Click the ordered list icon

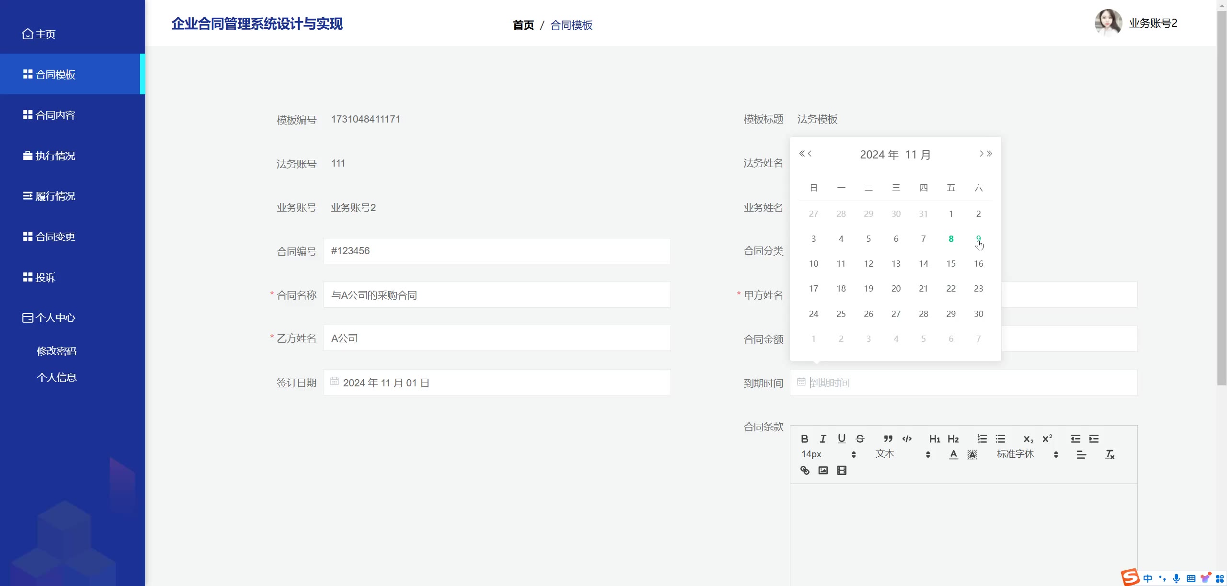pos(982,439)
